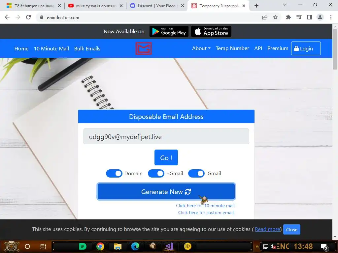Open Bulk Emails nav link

tap(87, 49)
